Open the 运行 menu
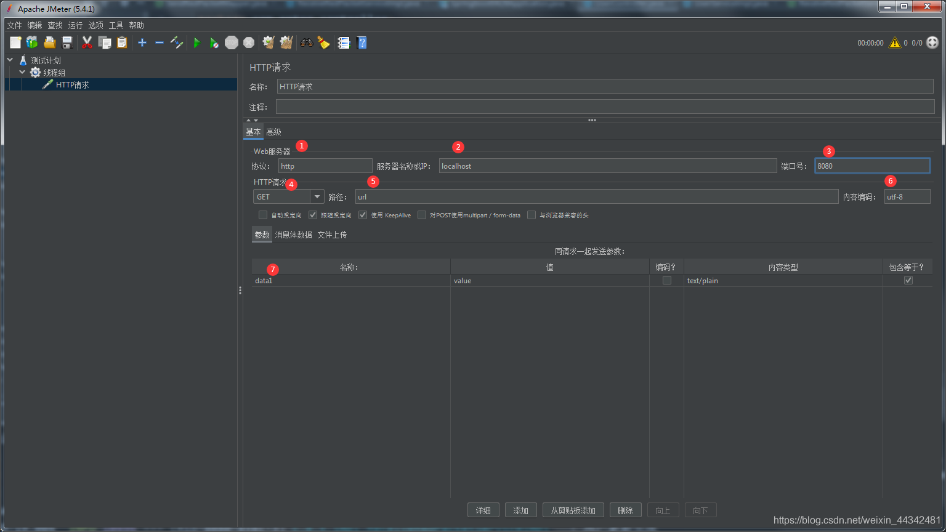This screenshot has width=946, height=532. click(75, 25)
